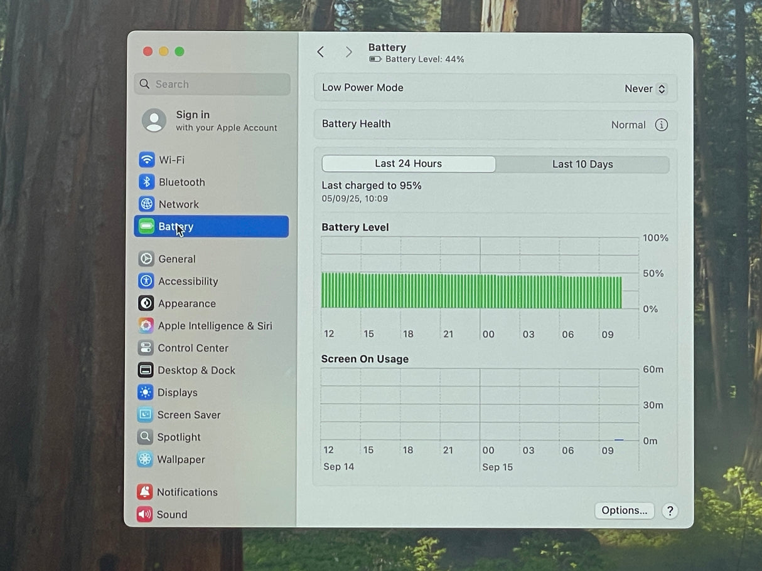Click the Battery icon in the sidebar
Viewport: 762px width, 571px height.
coord(146,226)
